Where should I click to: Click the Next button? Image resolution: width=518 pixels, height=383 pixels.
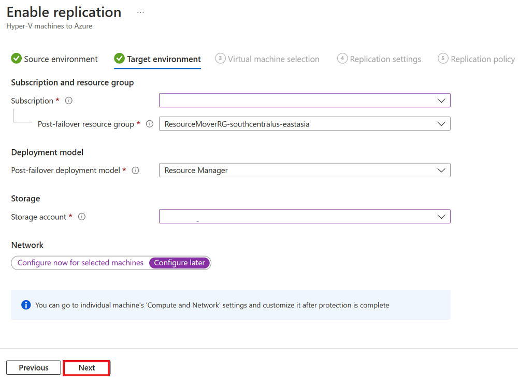[x=86, y=367]
